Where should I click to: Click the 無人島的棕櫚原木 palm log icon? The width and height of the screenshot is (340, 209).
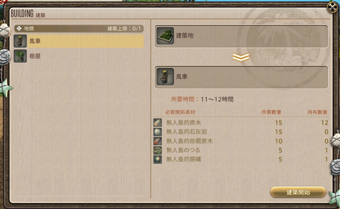point(158,141)
